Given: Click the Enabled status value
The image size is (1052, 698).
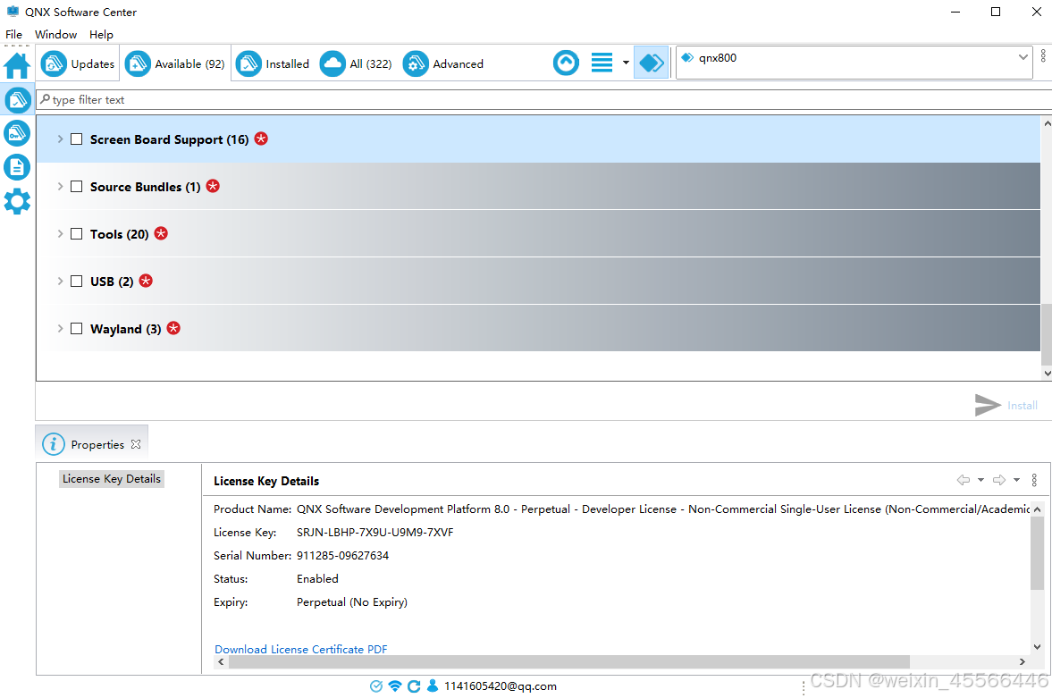Looking at the screenshot, I should [x=317, y=578].
